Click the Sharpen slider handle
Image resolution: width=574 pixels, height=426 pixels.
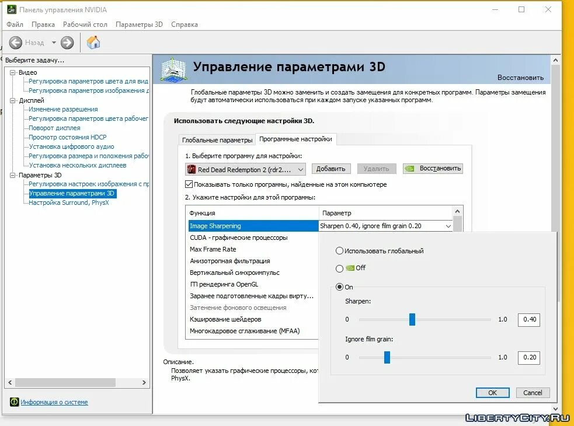click(x=412, y=320)
